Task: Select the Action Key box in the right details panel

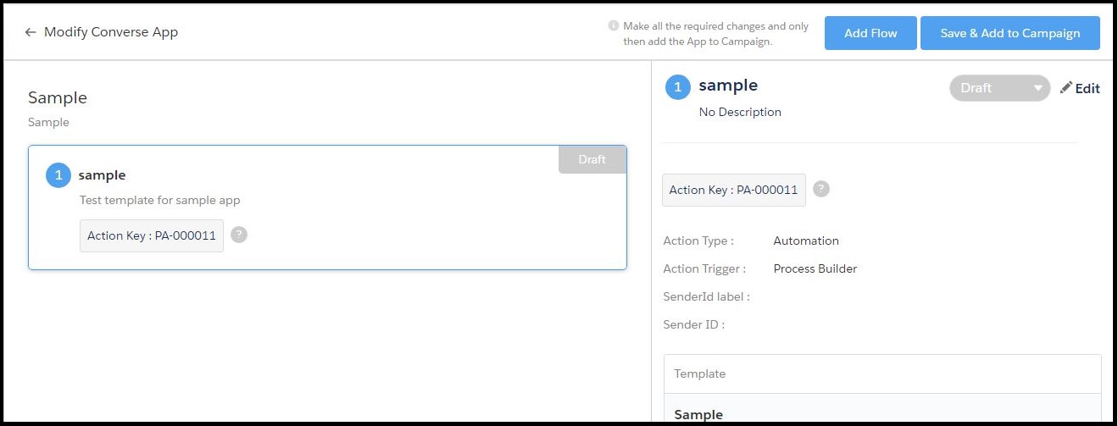Action: (733, 190)
